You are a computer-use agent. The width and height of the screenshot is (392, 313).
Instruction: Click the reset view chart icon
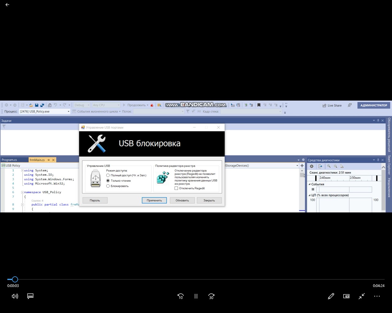click(342, 166)
